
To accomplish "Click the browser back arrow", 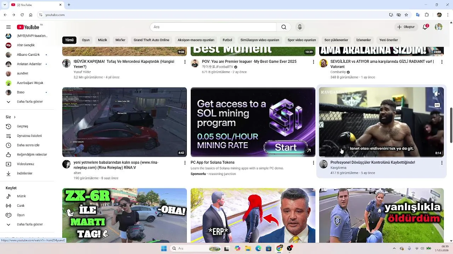I will [5, 15].
